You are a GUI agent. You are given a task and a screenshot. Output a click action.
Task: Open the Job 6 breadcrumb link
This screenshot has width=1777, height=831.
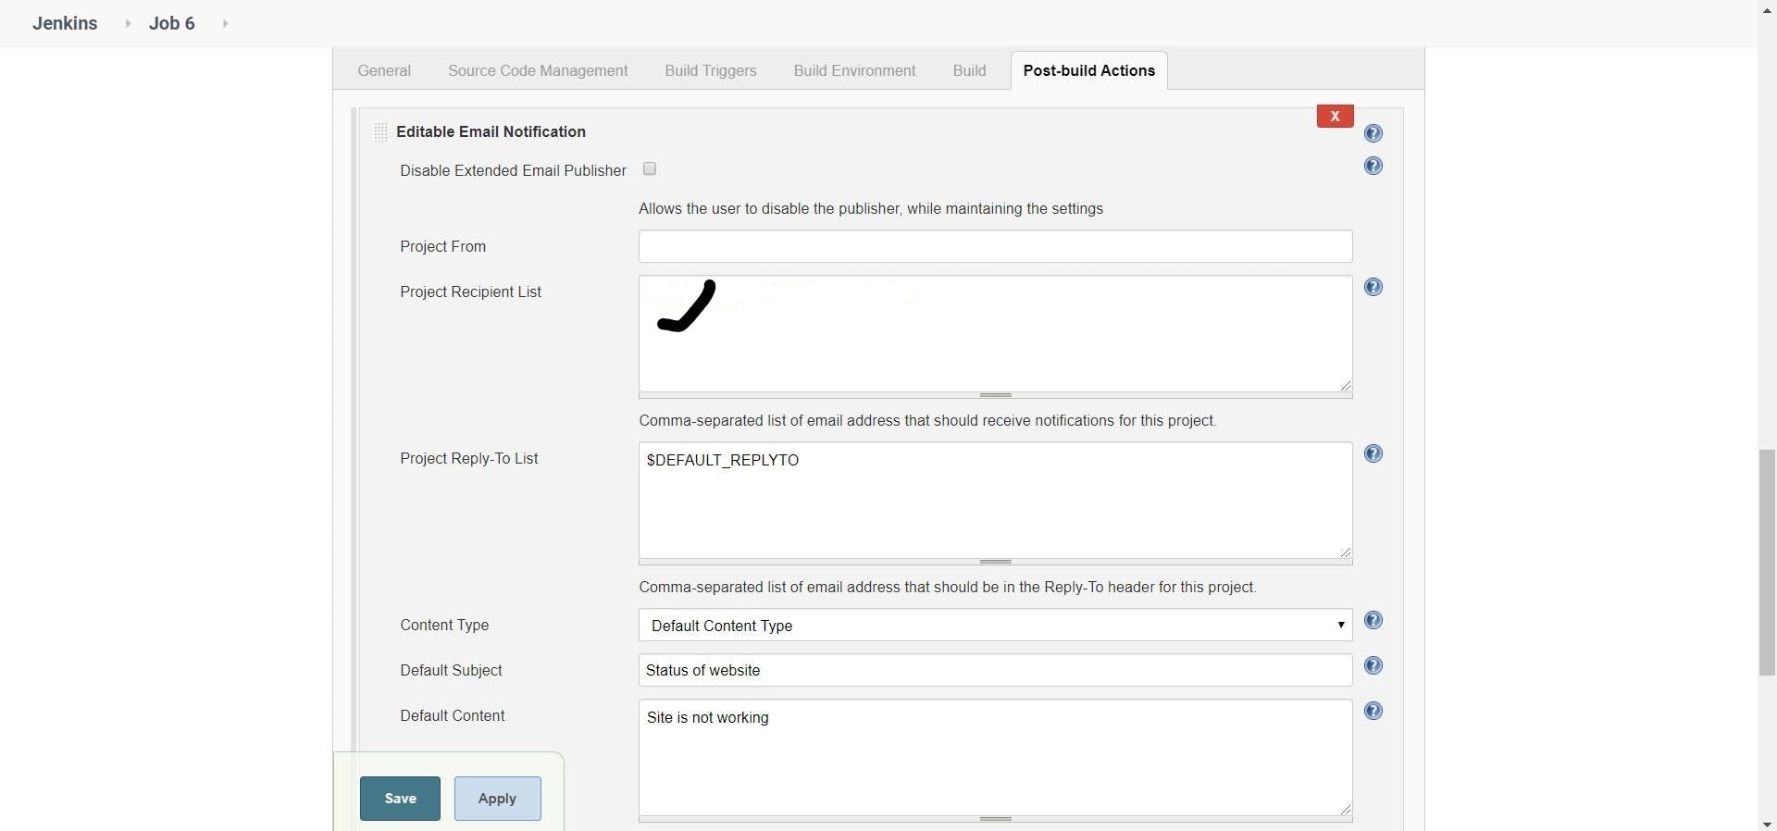pos(172,23)
